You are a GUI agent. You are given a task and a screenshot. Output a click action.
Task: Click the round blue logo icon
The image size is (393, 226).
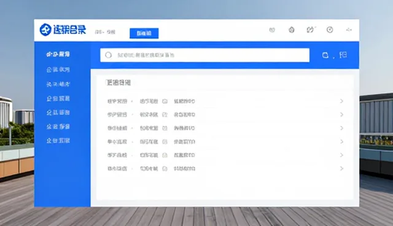click(x=45, y=30)
